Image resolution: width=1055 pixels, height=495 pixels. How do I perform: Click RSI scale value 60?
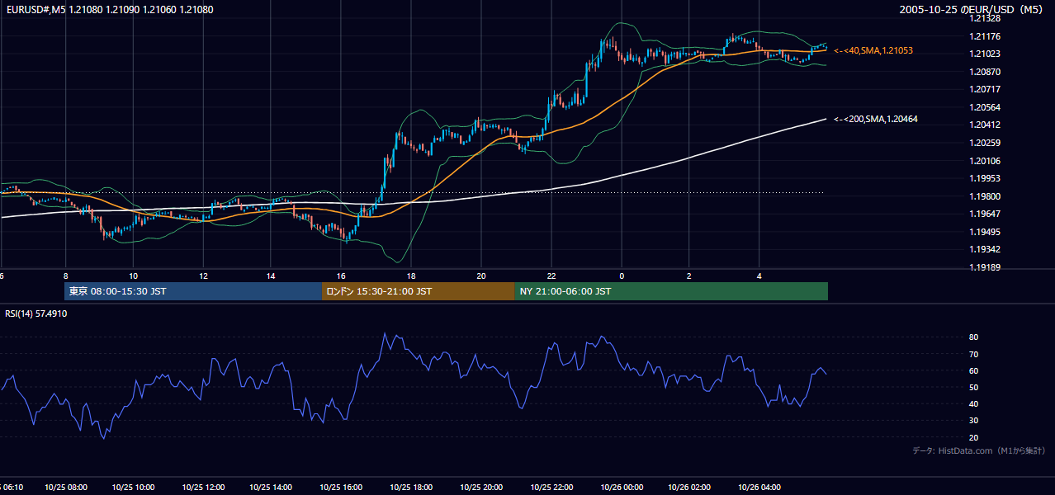974,370
